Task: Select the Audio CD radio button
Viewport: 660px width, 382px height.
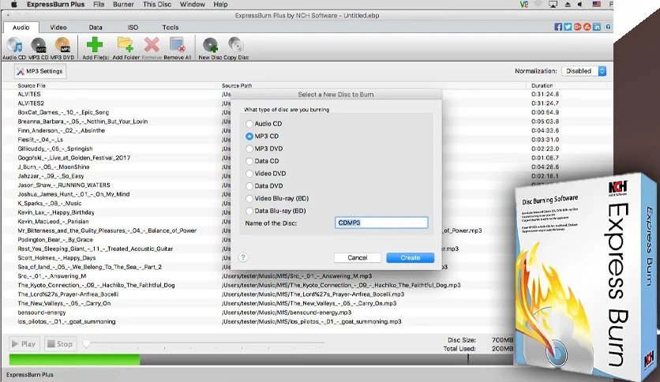Action: (249, 124)
